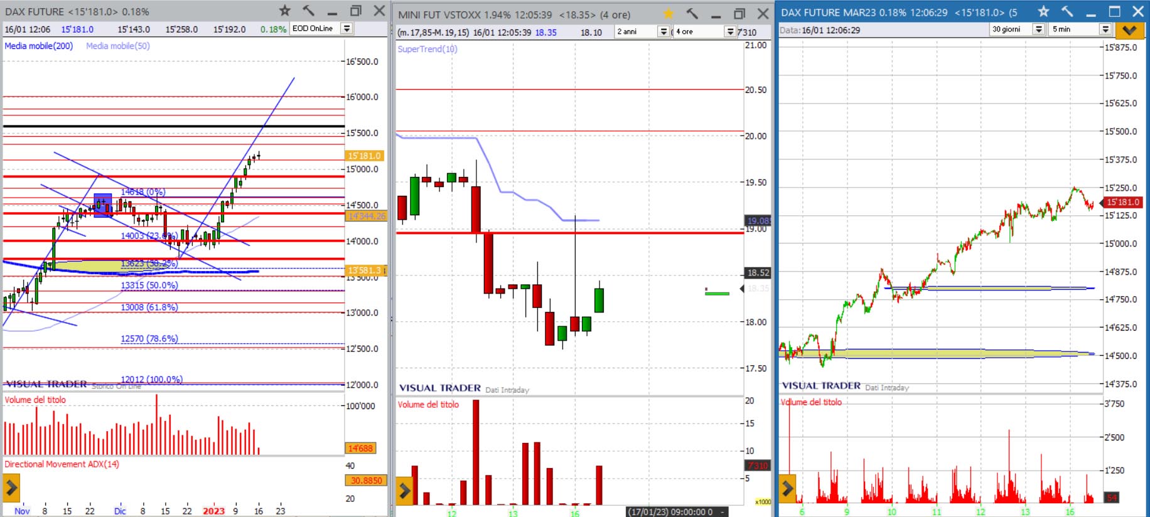Select the Media mobile(50) indicator label

118,46
